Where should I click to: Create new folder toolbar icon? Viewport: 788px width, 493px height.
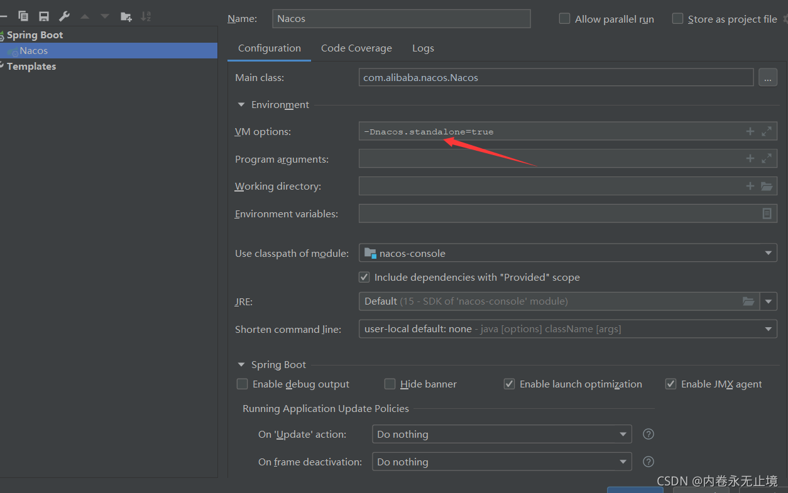click(x=126, y=16)
